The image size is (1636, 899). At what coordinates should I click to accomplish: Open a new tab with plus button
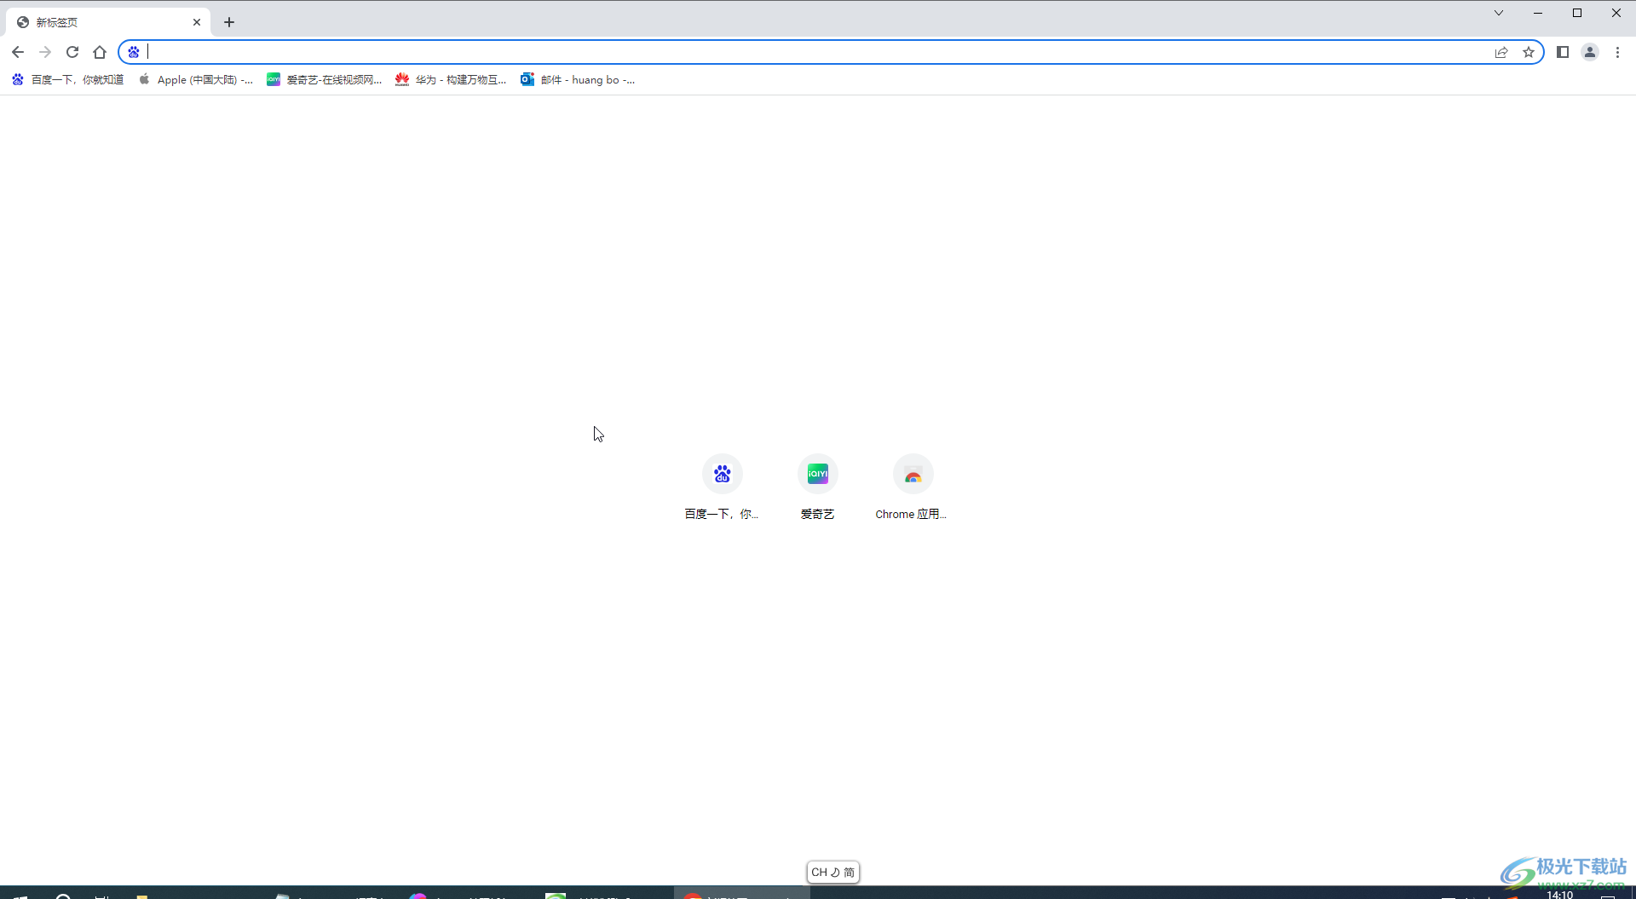pos(229,22)
